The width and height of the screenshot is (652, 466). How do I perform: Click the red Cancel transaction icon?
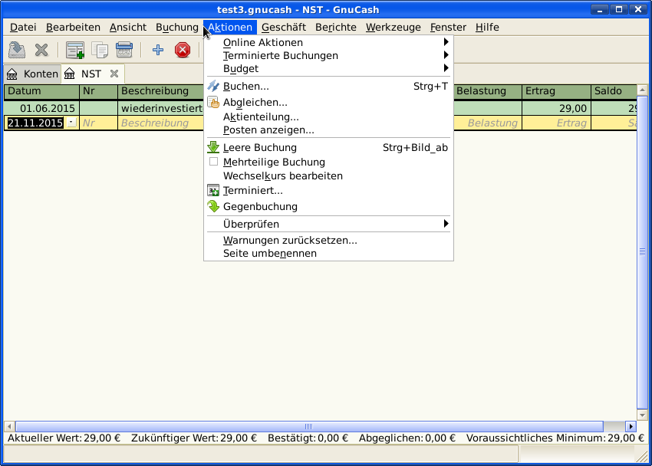(x=183, y=51)
